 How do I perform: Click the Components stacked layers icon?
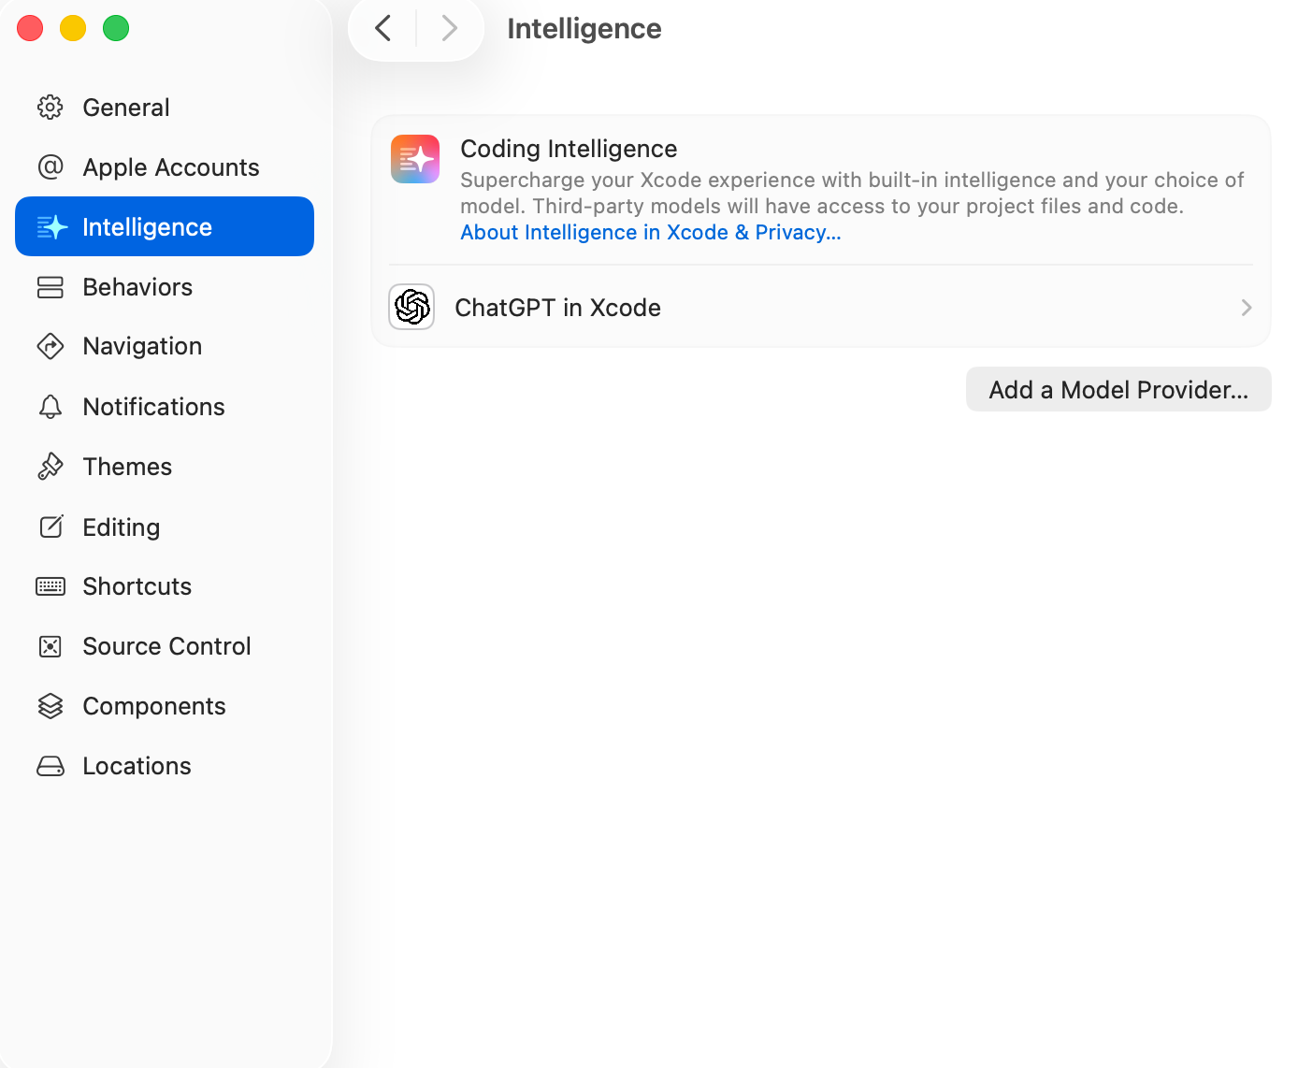(50, 706)
